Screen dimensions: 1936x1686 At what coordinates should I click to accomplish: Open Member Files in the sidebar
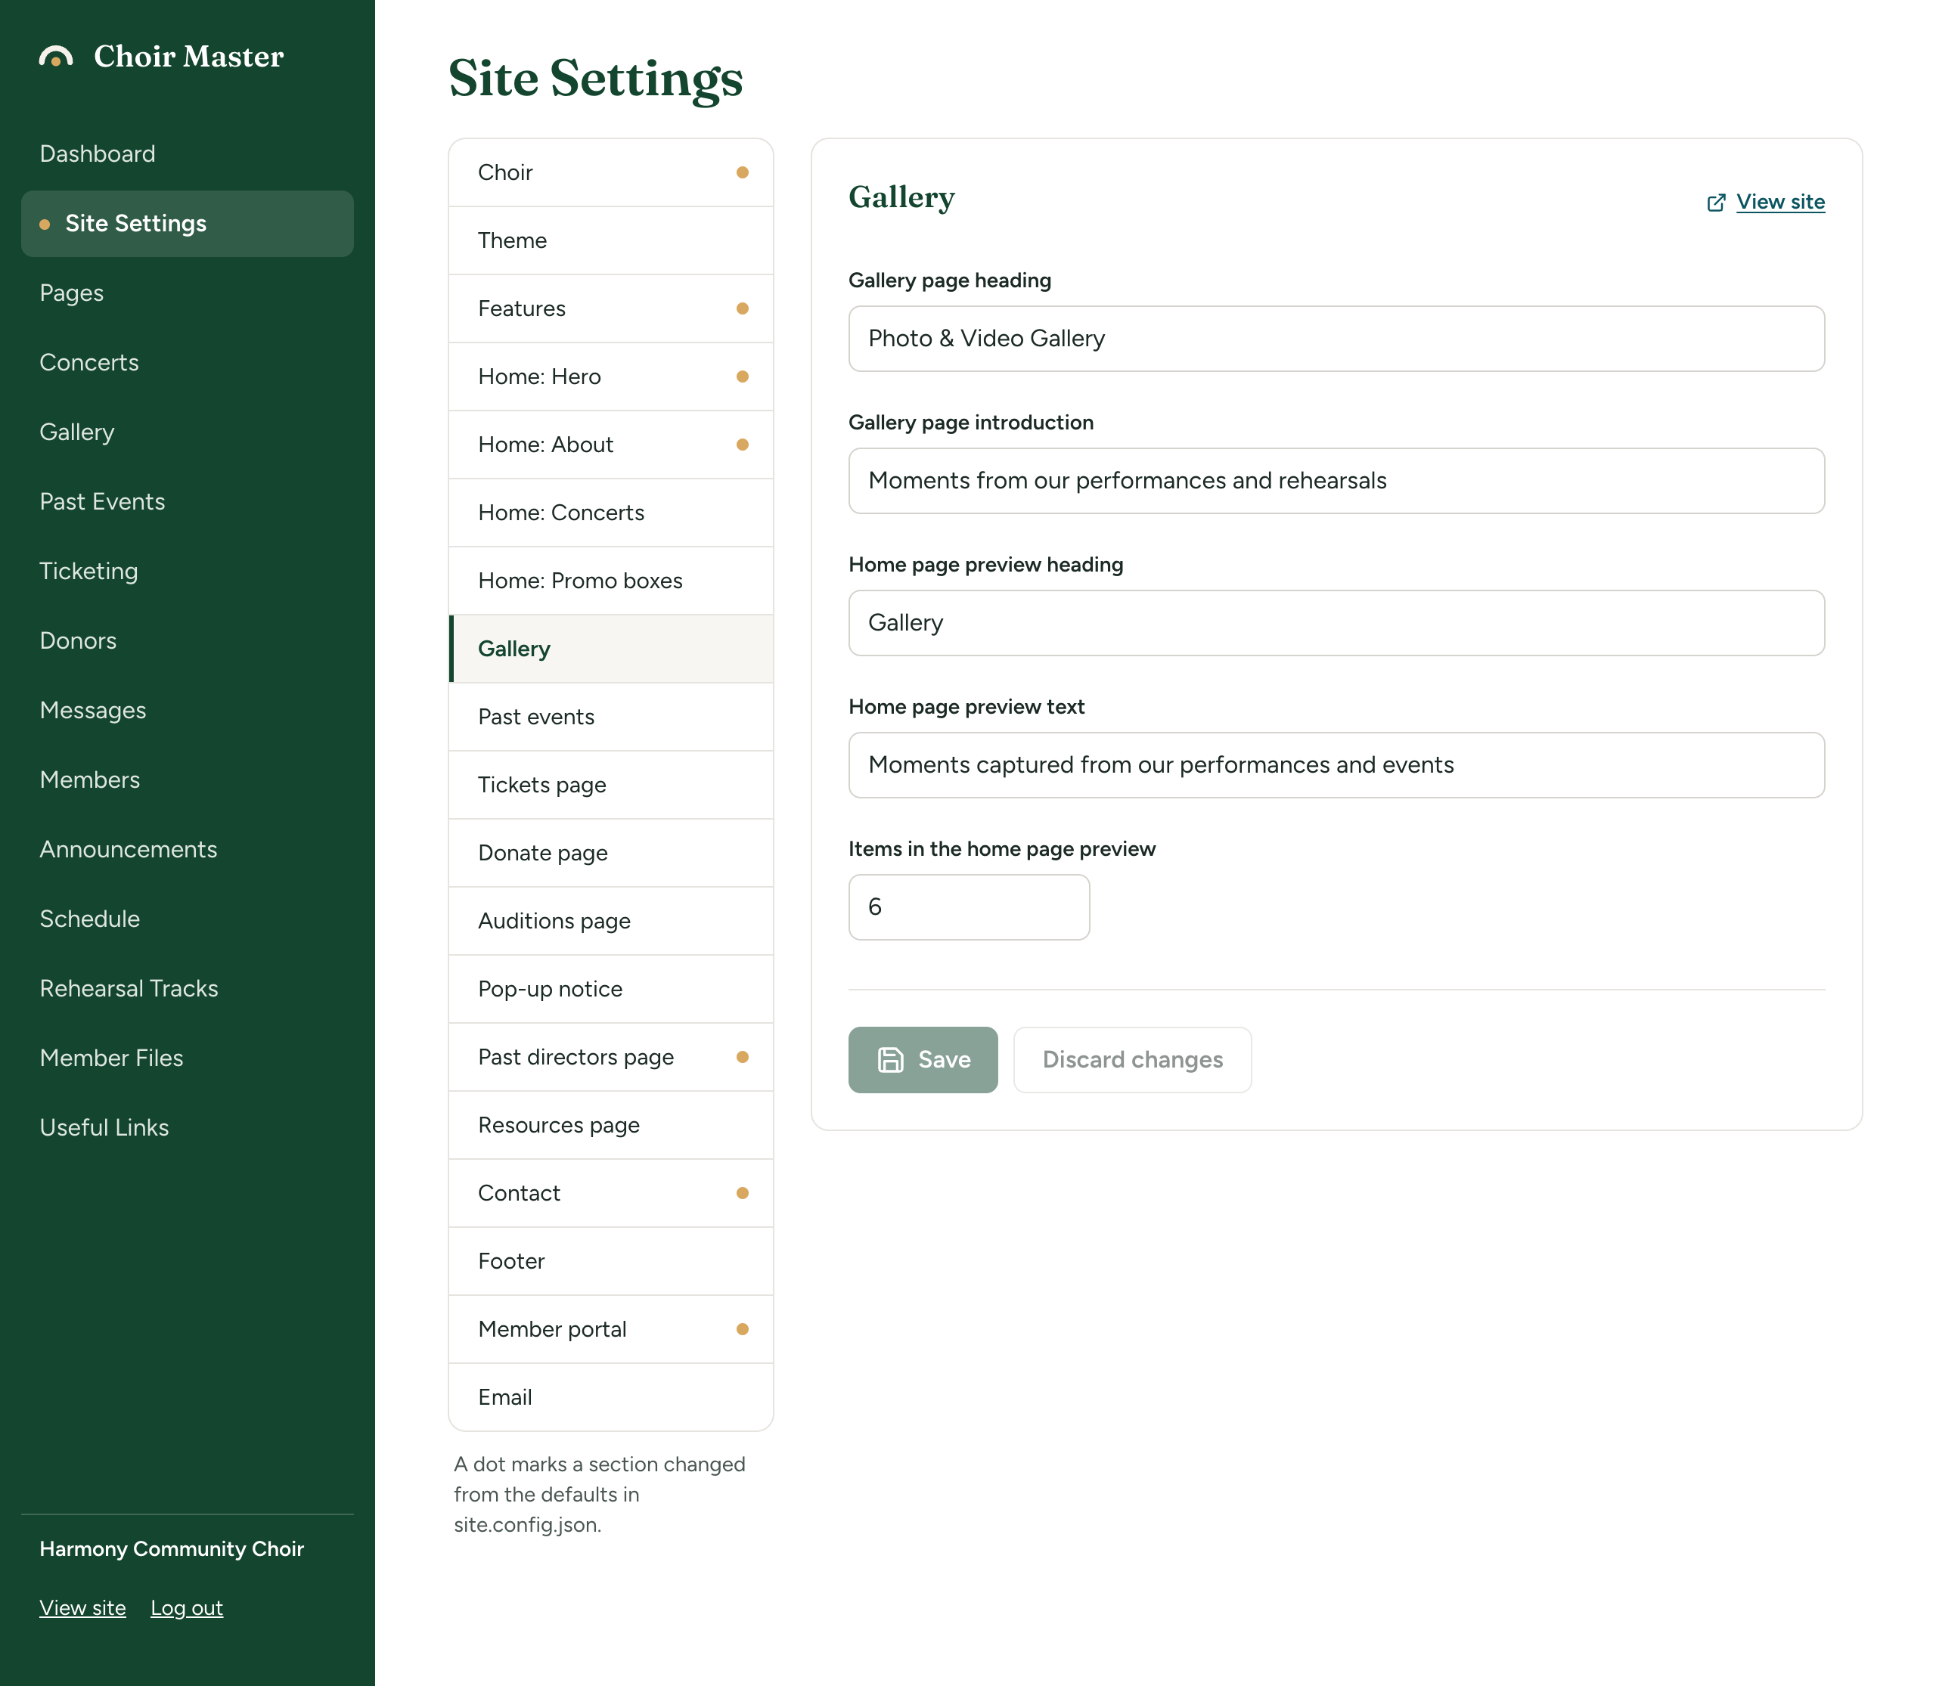188,1059
